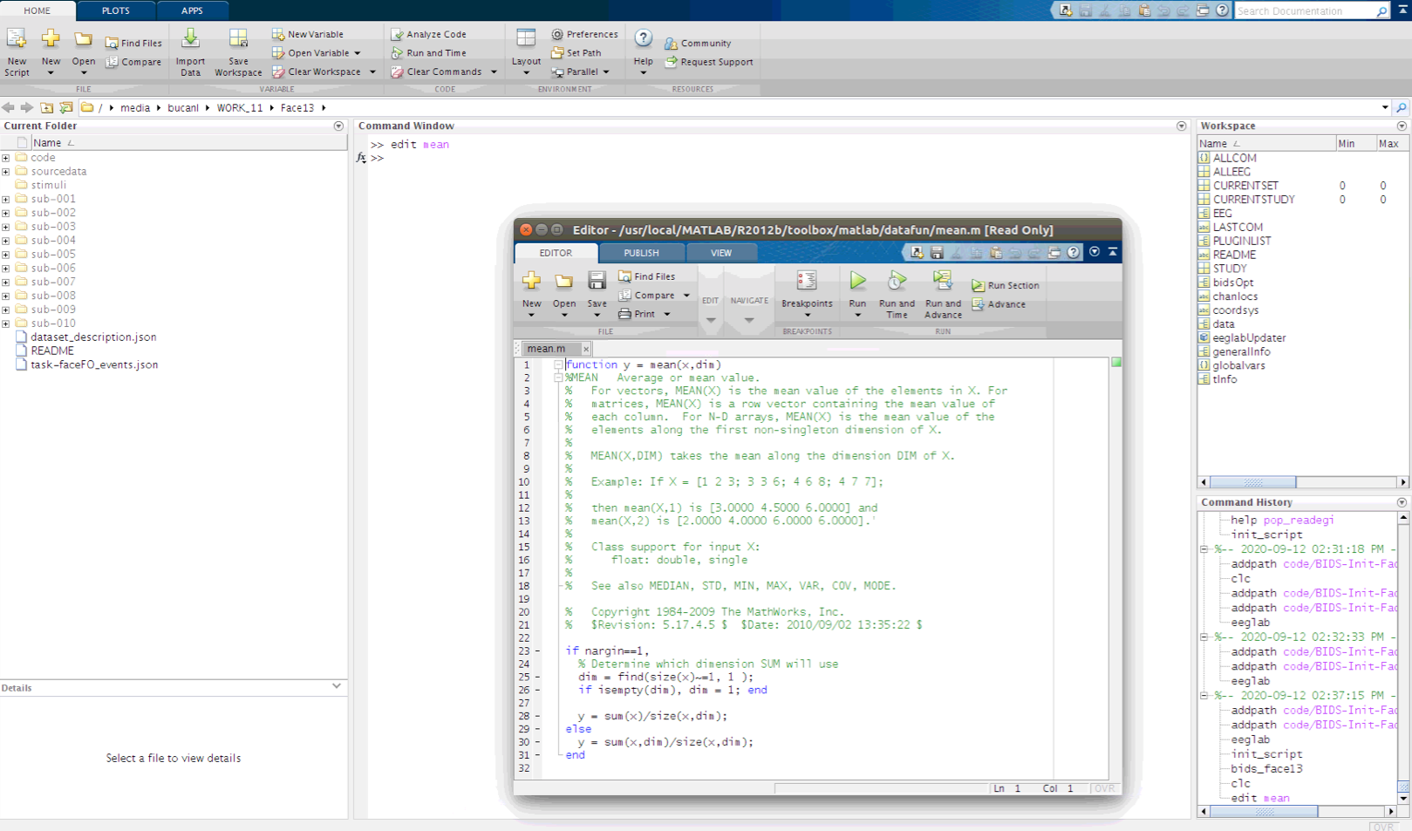Open the Layout menu icon

point(526,38)
